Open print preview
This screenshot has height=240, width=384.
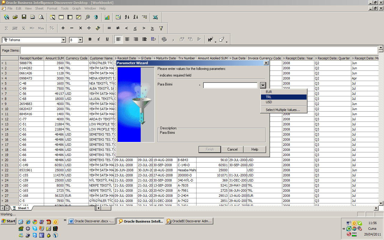pyautogui.click(x=41, y=17)
